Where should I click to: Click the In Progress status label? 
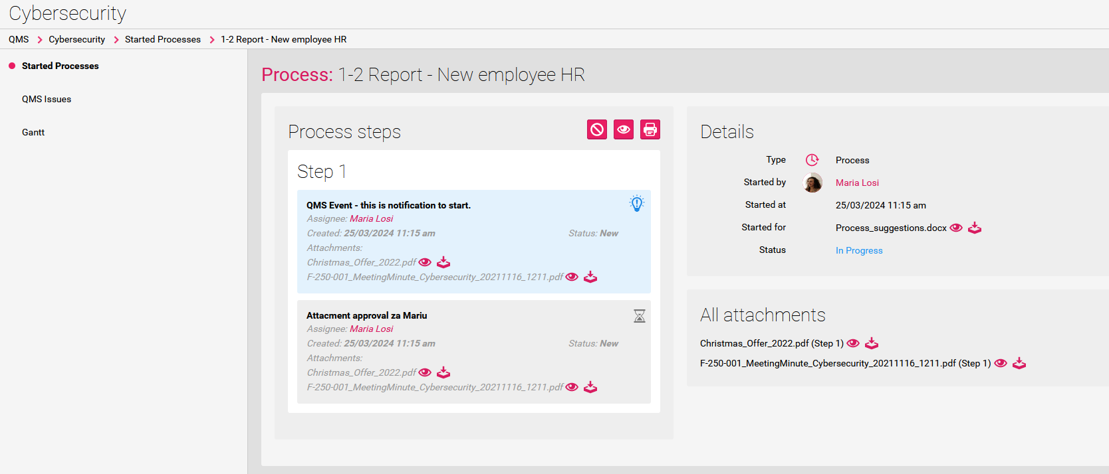click(x=859, y=250)
